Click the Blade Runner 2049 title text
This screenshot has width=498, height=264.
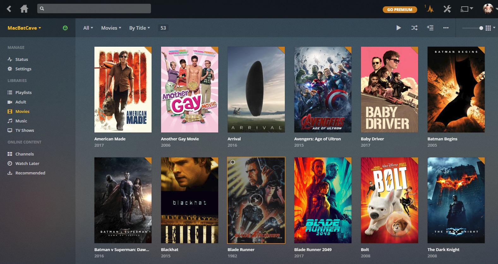click(x=313, y=249)
